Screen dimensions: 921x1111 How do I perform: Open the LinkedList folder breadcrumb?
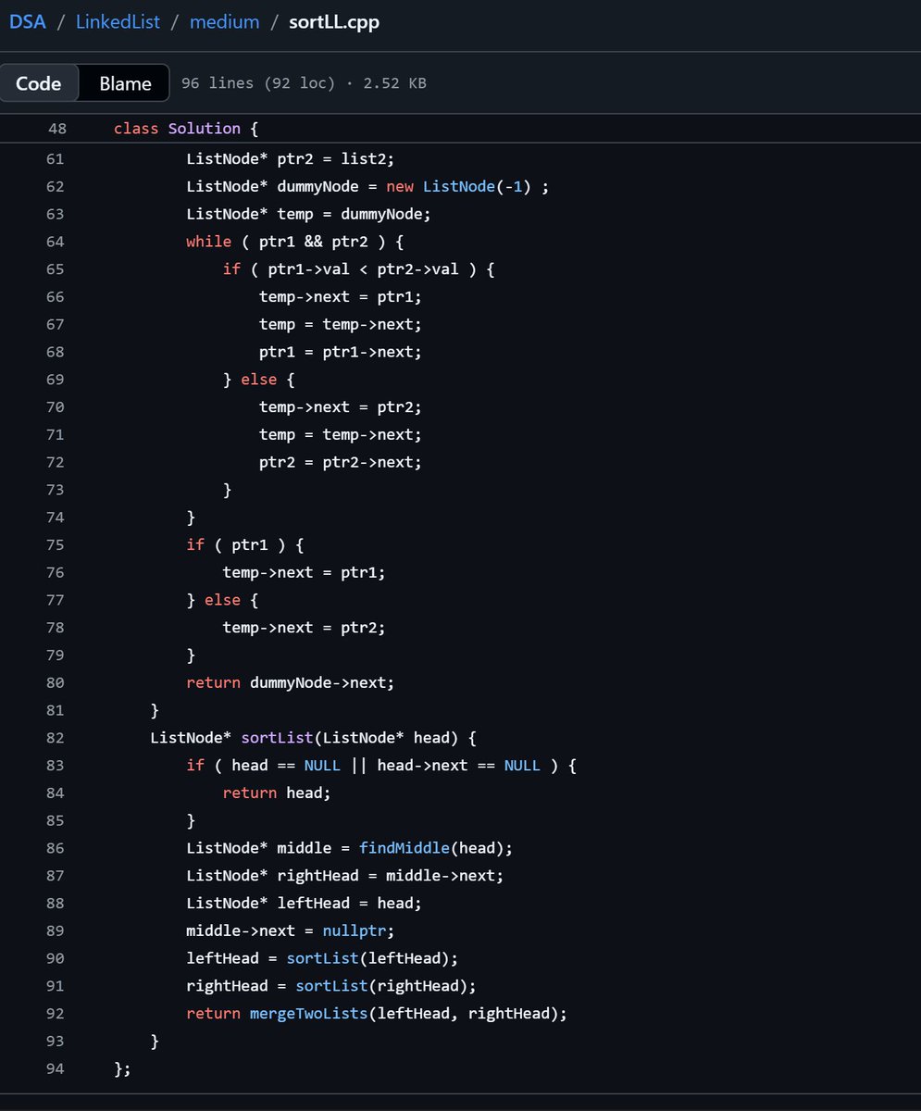click(x=118, y=21)
